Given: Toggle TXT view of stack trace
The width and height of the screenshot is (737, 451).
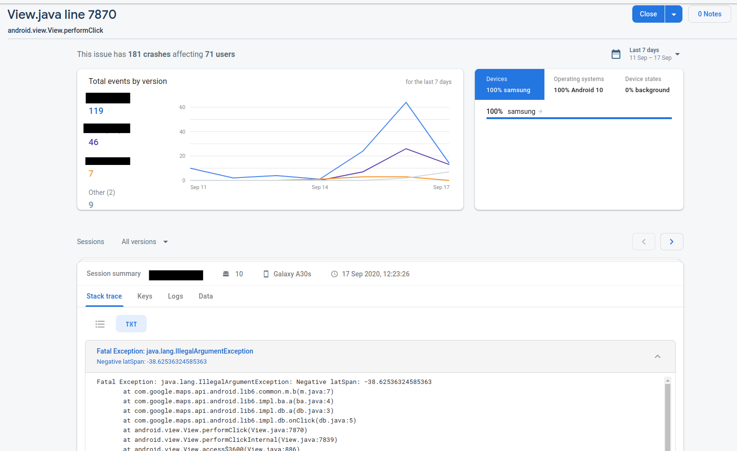Looking at the screenshot, I should tap(131, 324).
